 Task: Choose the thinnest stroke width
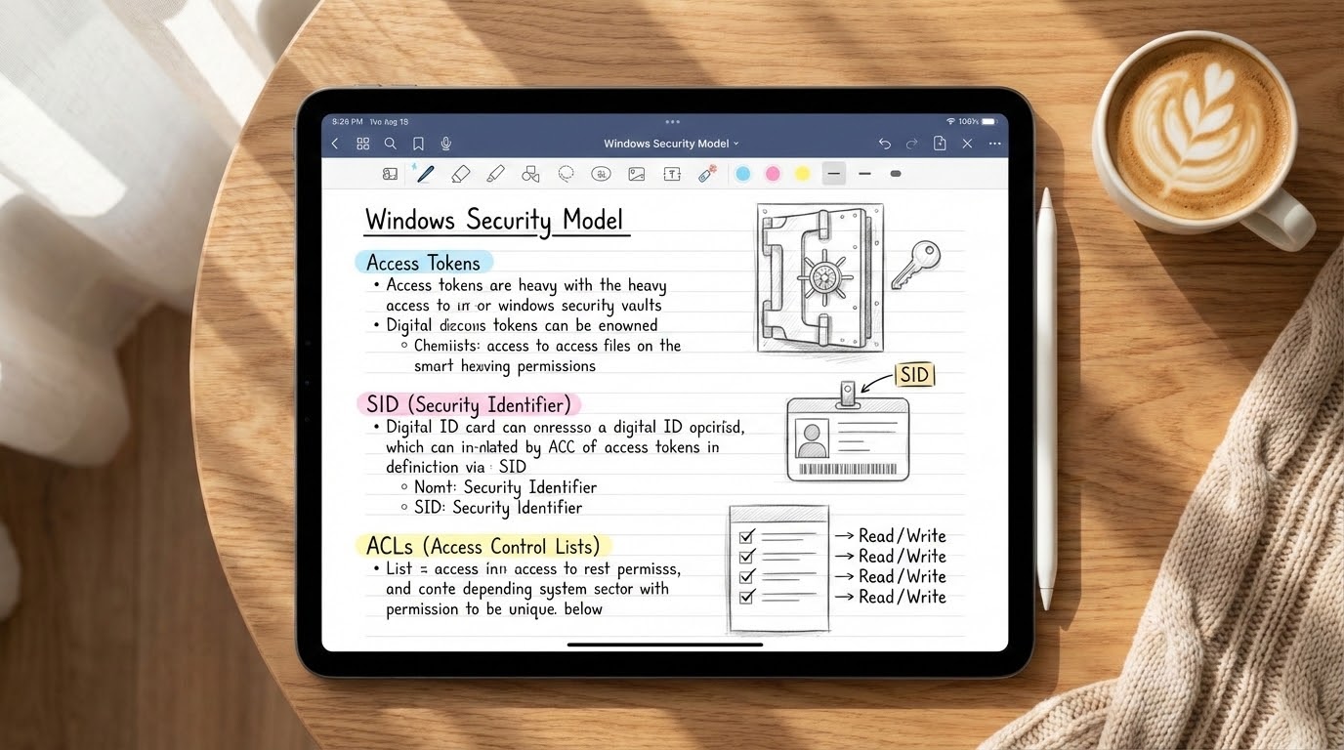point(833,174)
